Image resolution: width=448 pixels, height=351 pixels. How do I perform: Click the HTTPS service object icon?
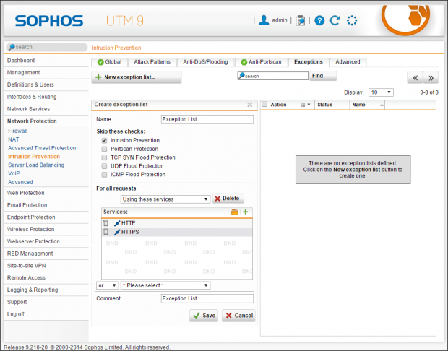(x=117, y=232)
